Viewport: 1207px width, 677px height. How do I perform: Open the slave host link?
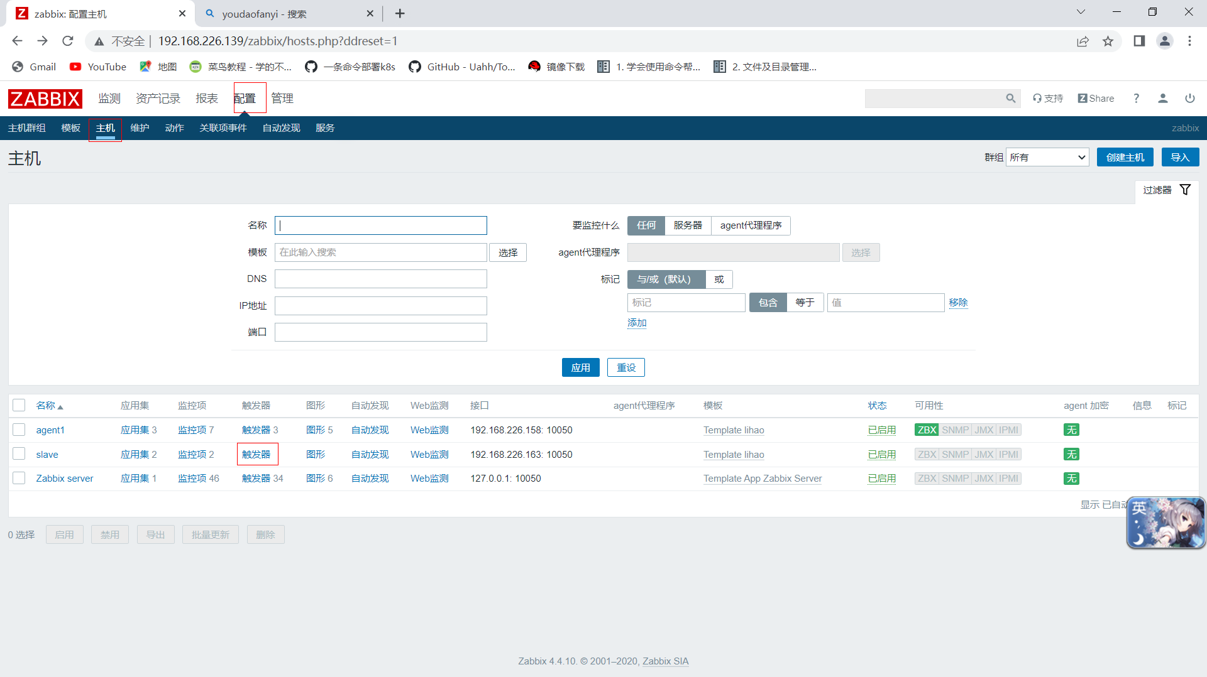point(47,454)
